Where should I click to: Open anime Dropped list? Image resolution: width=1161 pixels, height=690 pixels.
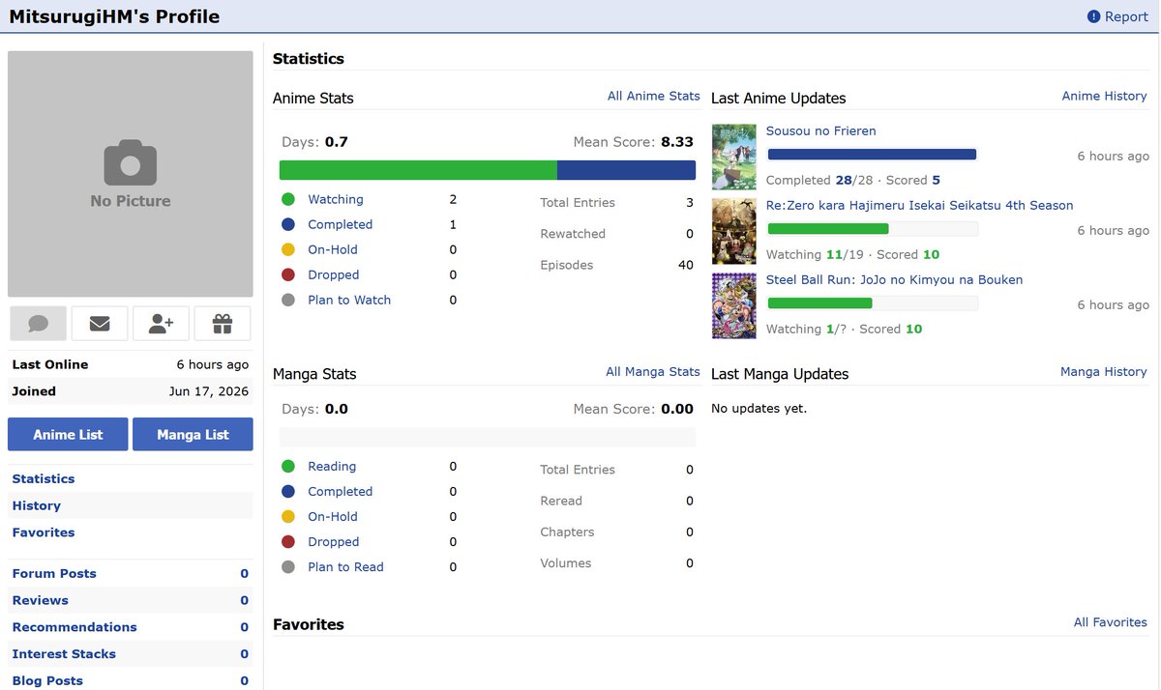point(334,274)
